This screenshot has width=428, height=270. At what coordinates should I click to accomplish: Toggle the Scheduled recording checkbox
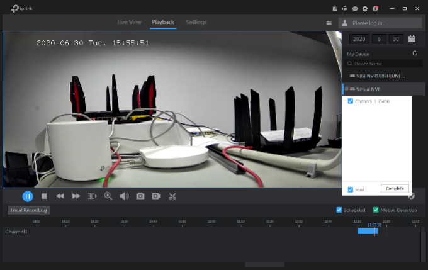coord(339,210)
